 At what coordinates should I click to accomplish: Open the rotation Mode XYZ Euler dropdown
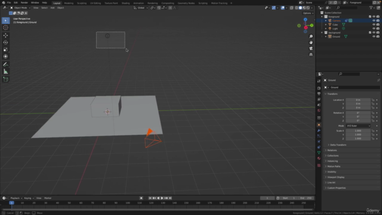[358, 126]
